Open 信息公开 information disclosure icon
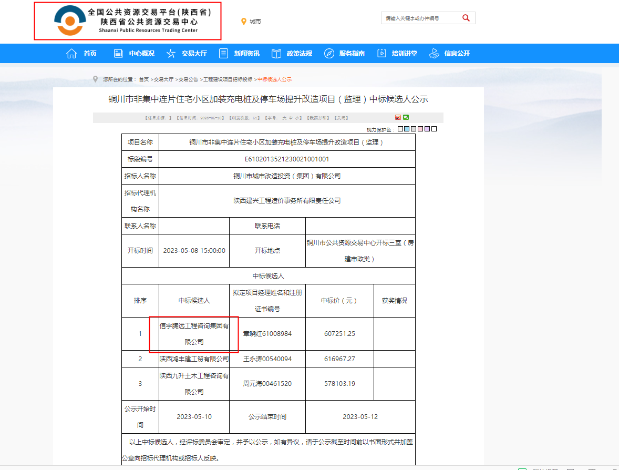619x470 pixels. [434, 53]
